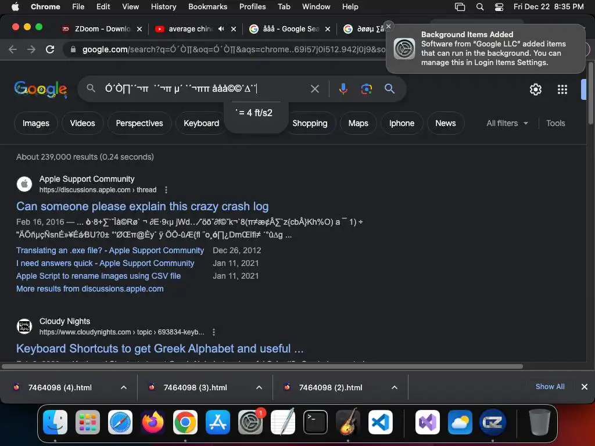Start voice search with microphone icon

(x=343, y=89)
